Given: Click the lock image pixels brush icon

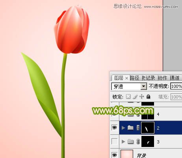Looking at the screenshot, I should click(x=135, y=97).
